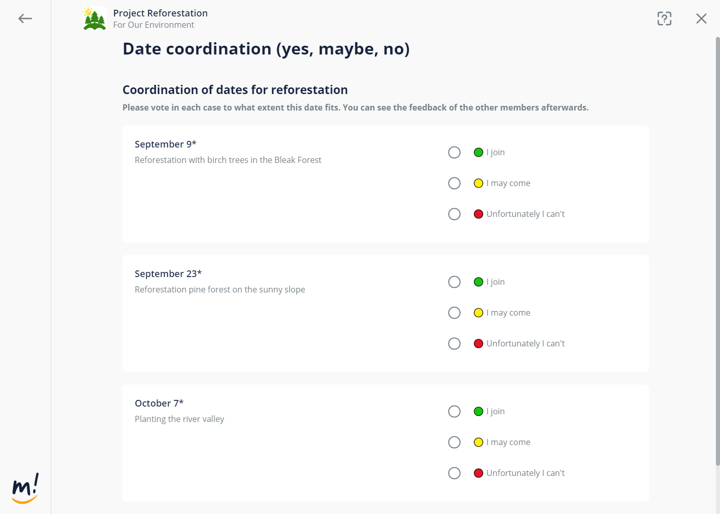Select 'I may come' for September 9
Image resolution: width=720 pixels, height=514 pixels.
tap(454, 183)
